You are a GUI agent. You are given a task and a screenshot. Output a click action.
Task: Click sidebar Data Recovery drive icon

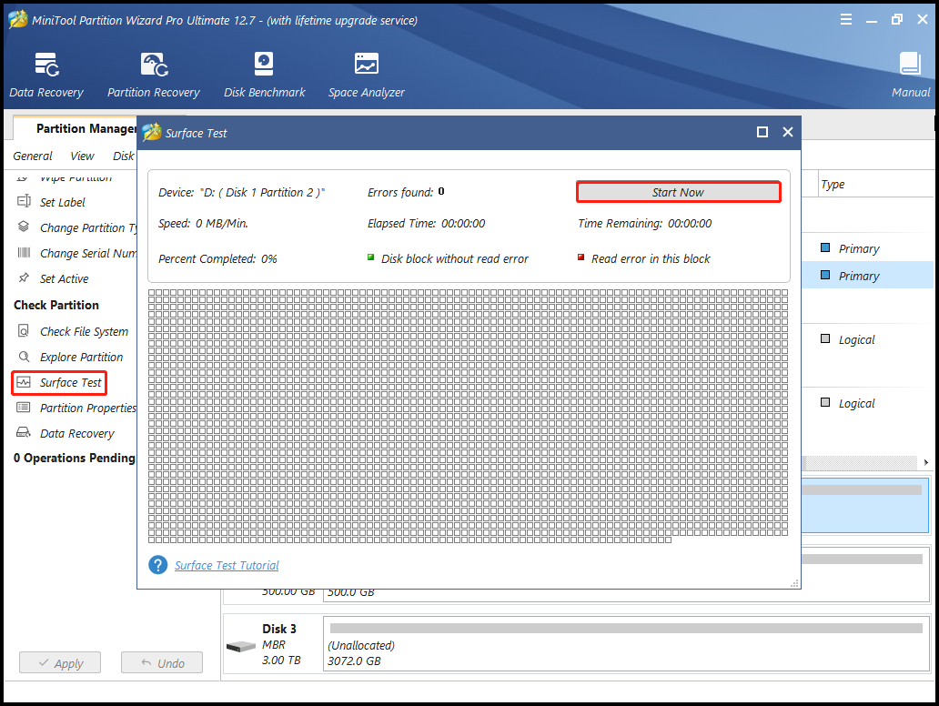coord(24,432)
